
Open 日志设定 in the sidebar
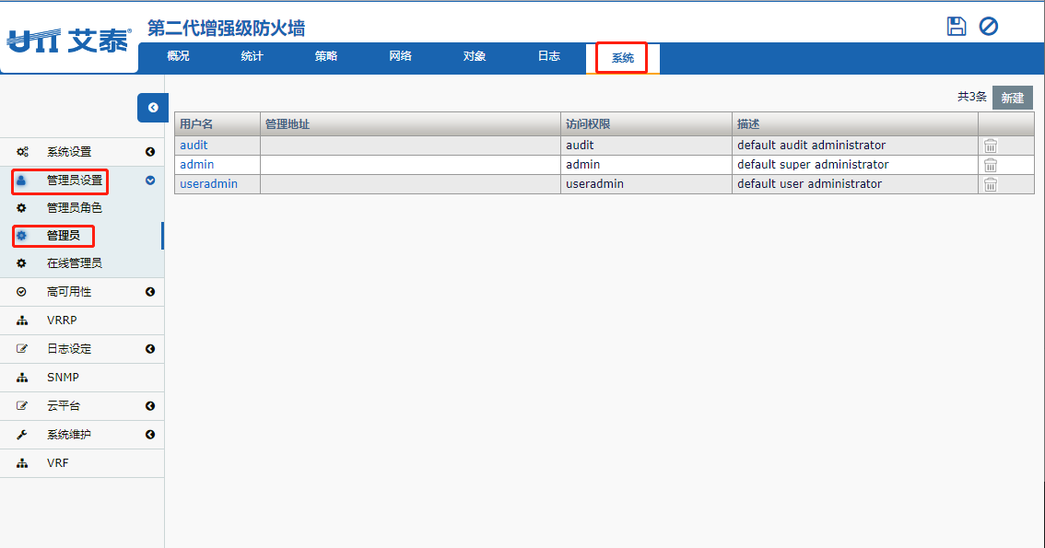69,349
